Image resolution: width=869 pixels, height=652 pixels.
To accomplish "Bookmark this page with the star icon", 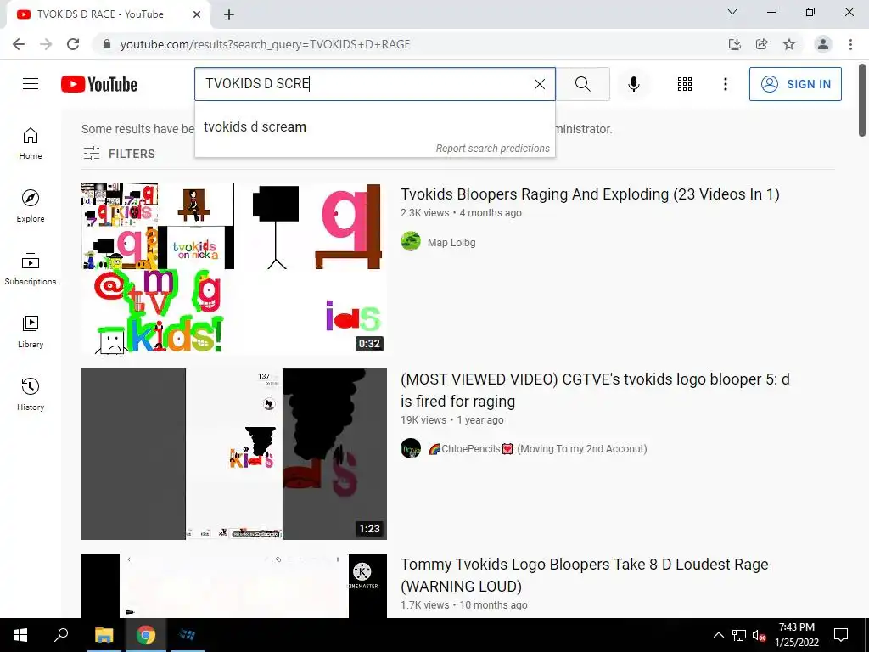I will (x=789, y=44).
